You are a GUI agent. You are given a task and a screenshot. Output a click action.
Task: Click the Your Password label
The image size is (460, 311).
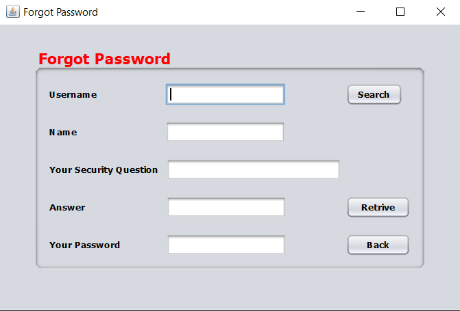point(84,245)
